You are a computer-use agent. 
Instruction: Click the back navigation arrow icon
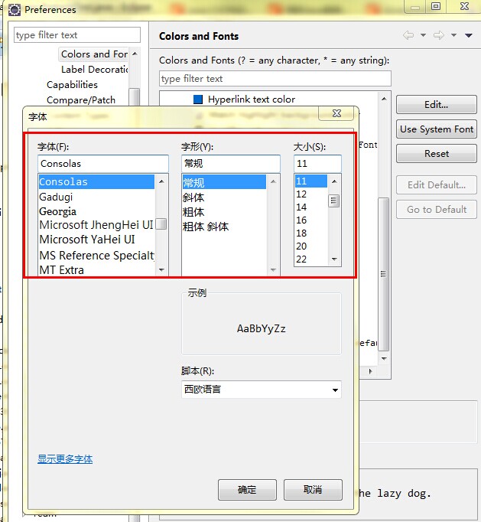pos(408,35)
